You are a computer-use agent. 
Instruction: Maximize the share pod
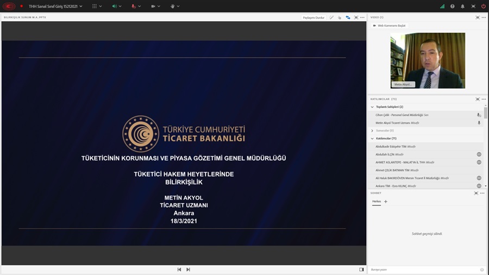356,17
